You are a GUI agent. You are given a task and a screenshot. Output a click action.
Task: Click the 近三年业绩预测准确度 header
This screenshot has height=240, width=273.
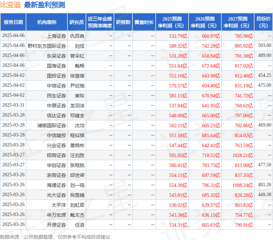coord(100,22)
